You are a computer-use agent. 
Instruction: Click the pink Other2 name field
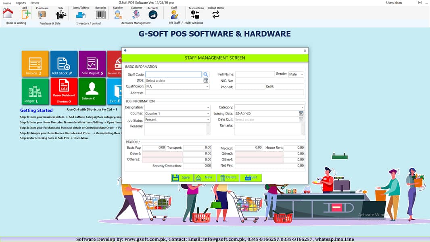[x=259, y=154]
